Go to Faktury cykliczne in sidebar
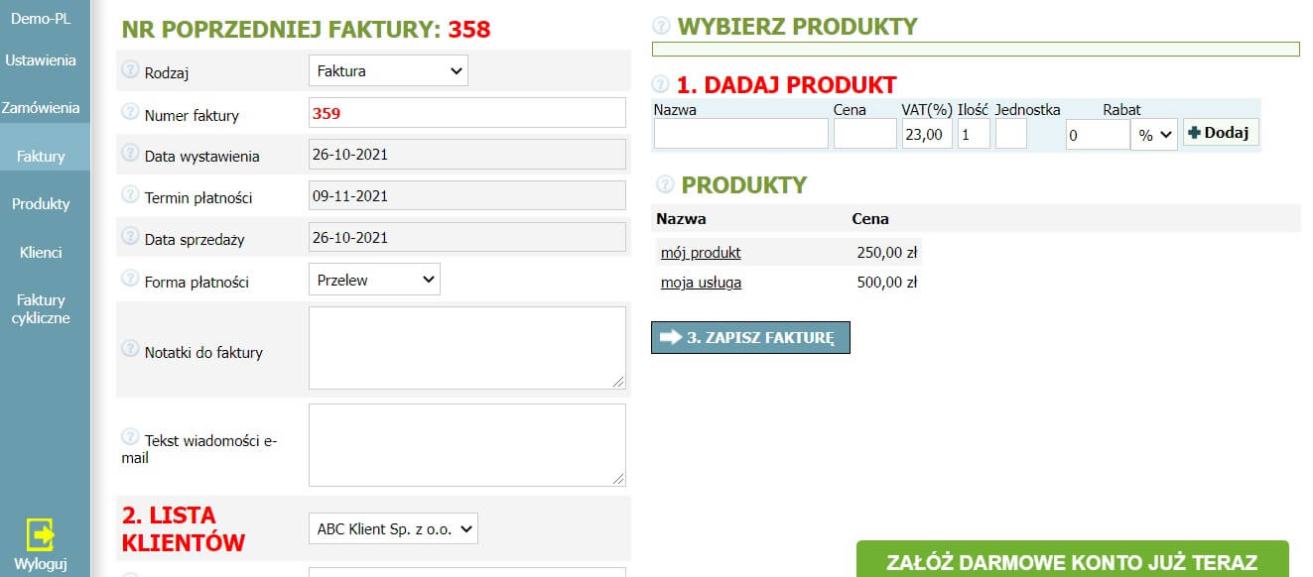Viewport: 1313px width, 577px height. tap(41, 309)
